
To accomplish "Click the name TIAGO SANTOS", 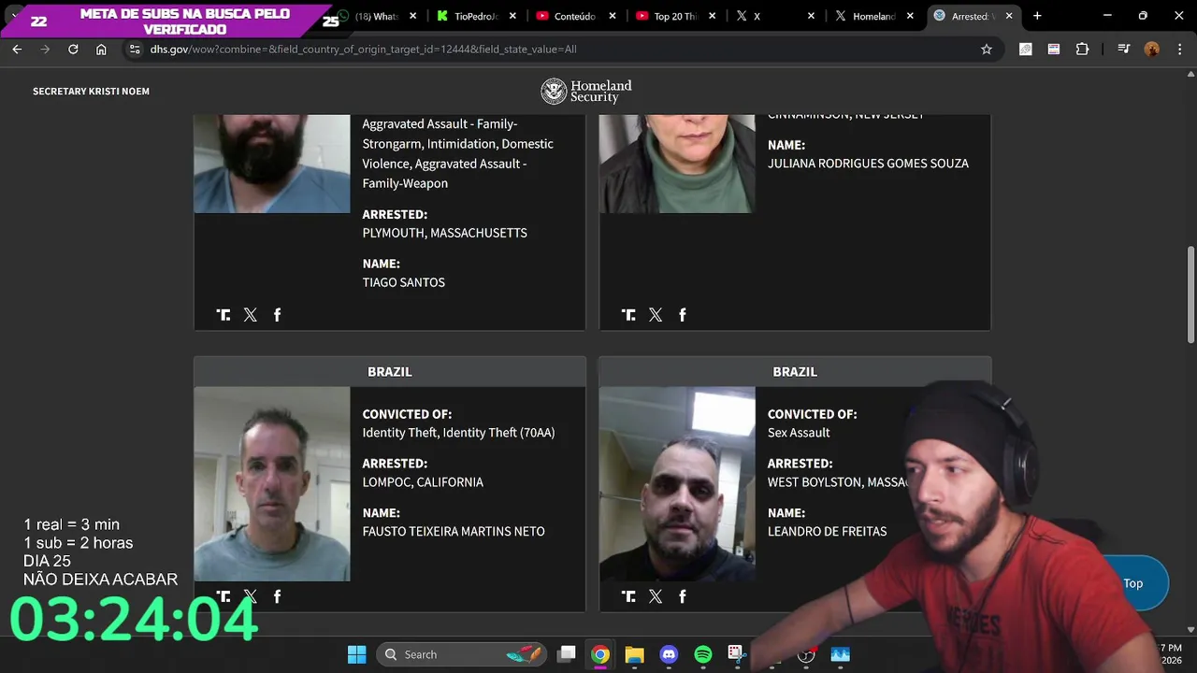I will click(x=403, y=282).
